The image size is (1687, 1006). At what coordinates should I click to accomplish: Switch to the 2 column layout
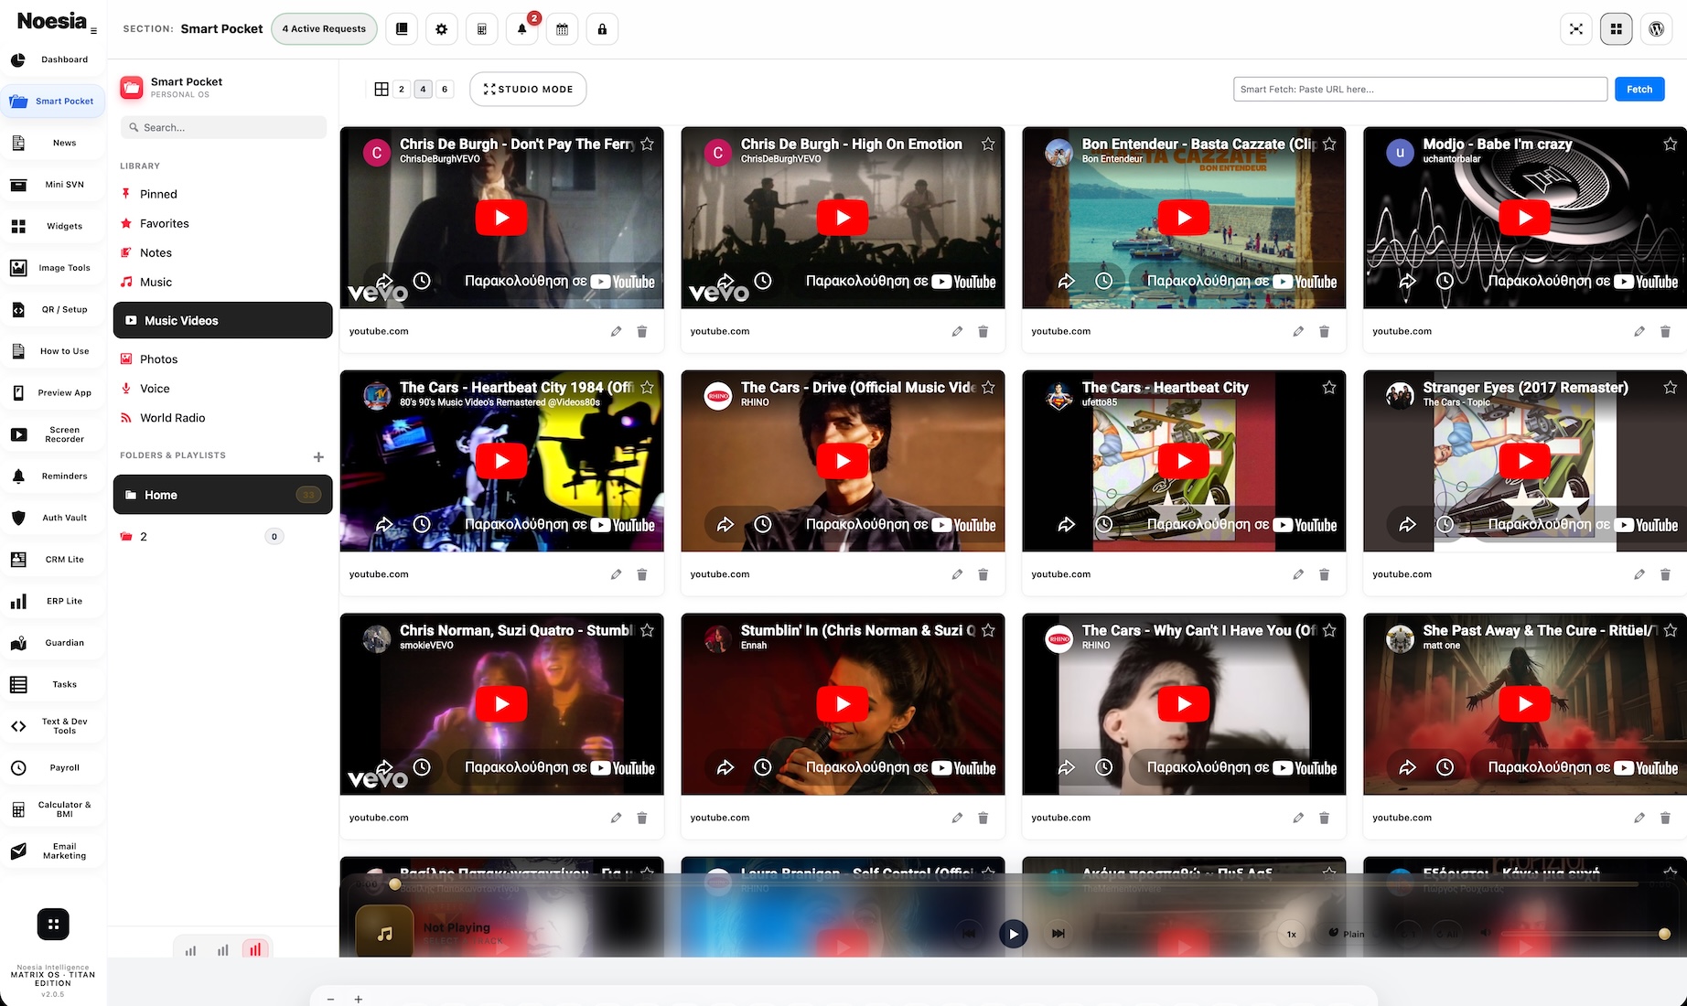click(402, 89)
